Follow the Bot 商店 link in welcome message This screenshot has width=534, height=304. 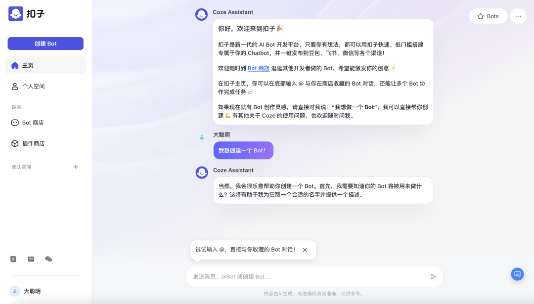259,68
